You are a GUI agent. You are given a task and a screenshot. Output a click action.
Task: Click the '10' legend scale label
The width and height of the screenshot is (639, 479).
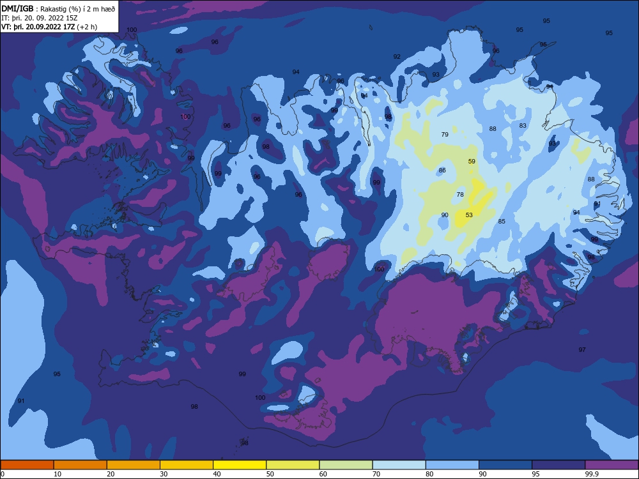click(x=58, y=474)
